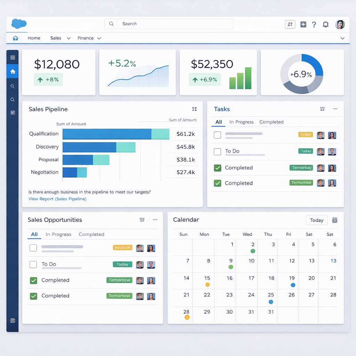Tick the To Do checkbox in Sales Opportunities
The image size is (356, 356).
[x=33, y=265]
